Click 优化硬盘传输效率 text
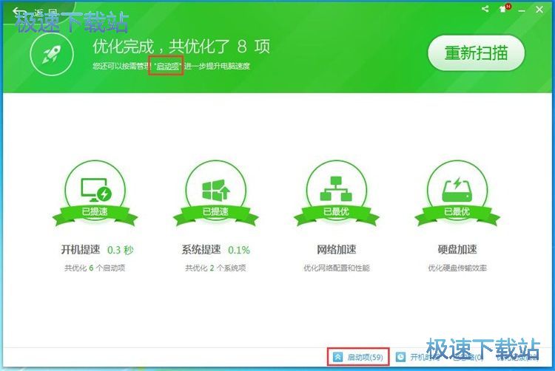Image resolution: width=555 pixels, height=371 pixels. [x=457, y=268]
